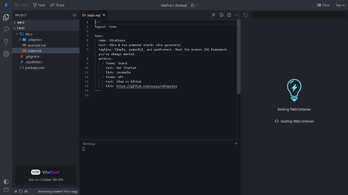Expand the .vitepress folder

pyautogui.click(x=20, y=40)
